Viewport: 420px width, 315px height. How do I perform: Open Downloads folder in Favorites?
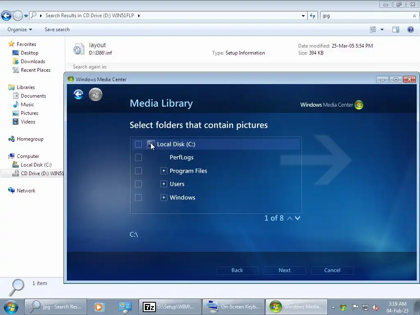point(33,62)
